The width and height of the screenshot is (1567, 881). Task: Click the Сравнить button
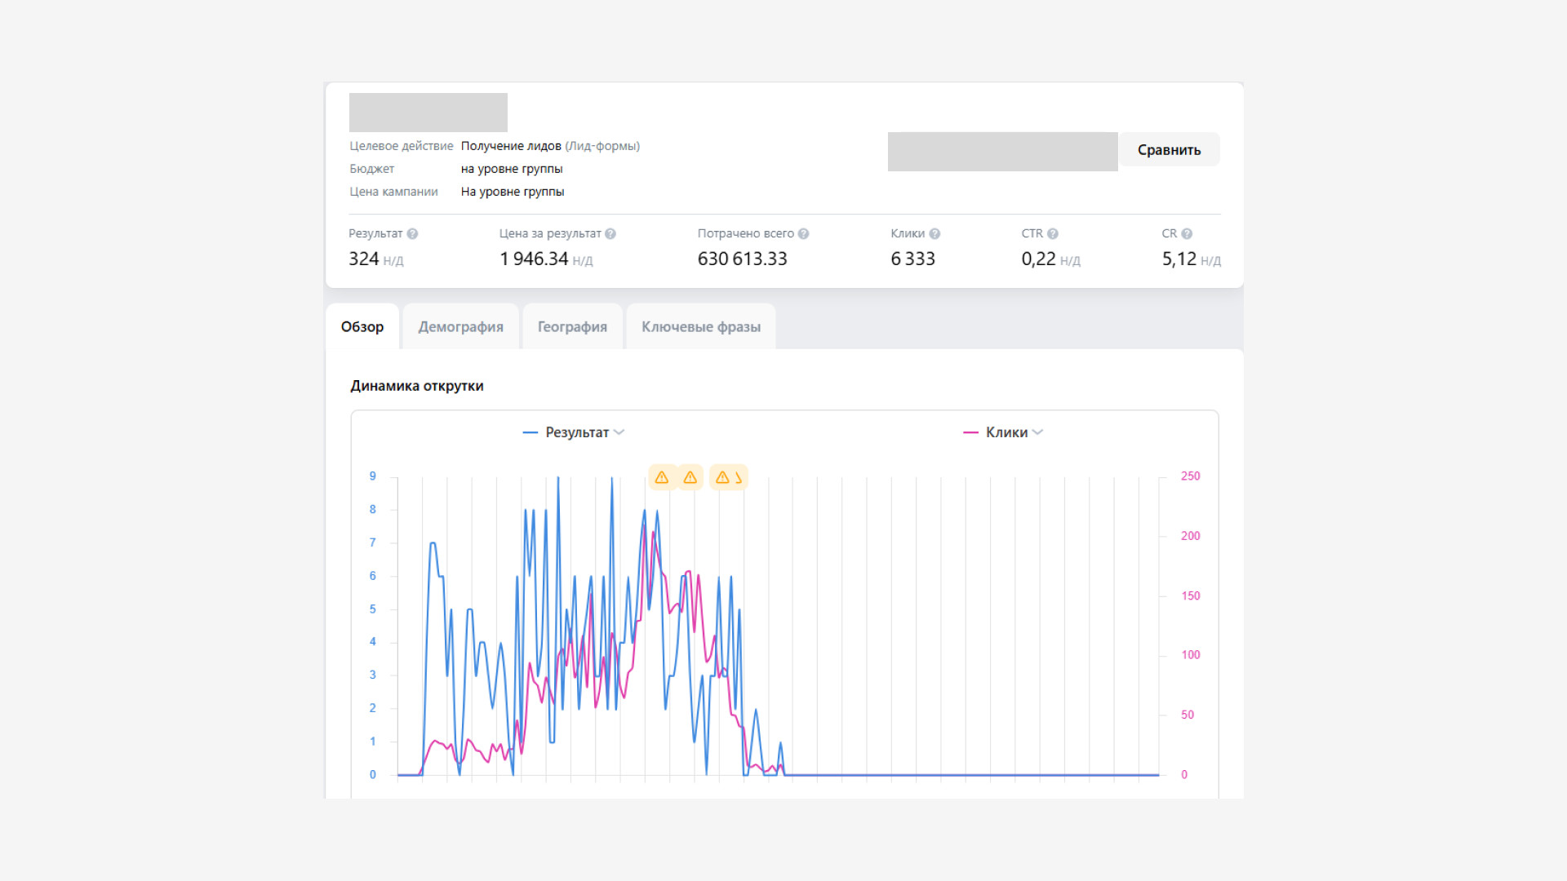pyautogui.click(x=1169, y=150)
